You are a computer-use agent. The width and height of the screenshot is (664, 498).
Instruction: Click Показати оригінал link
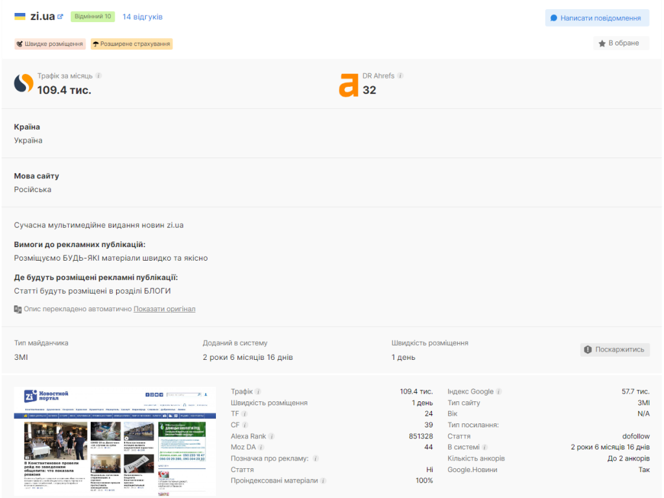click(164, 309)
